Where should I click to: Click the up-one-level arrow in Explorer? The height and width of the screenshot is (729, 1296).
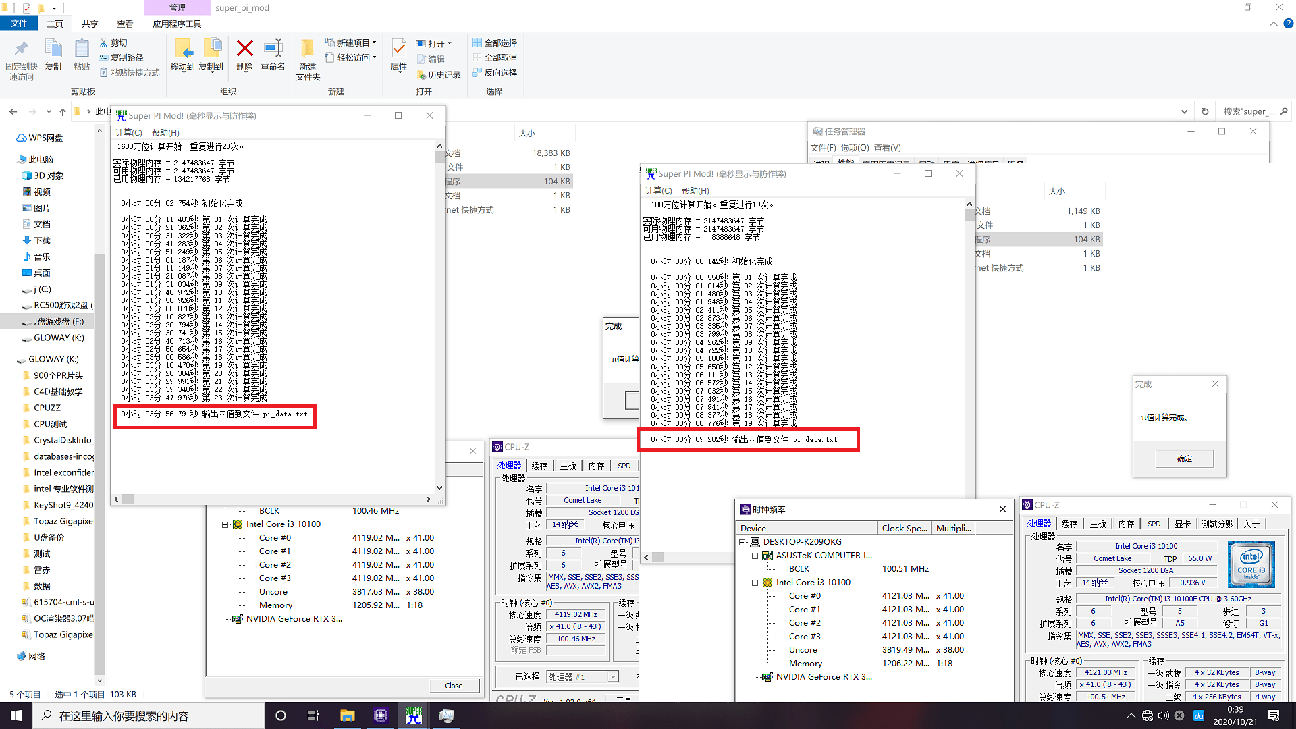tap(63, 111)
